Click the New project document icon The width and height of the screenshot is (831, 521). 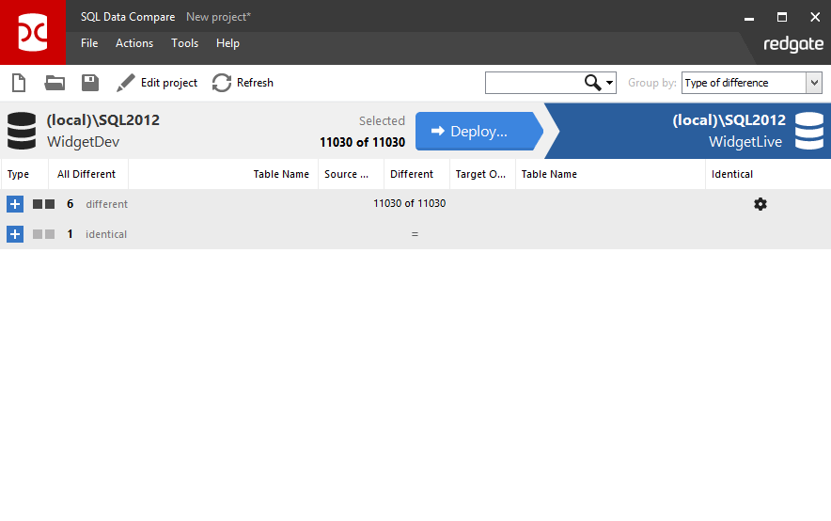click(18, 83)
